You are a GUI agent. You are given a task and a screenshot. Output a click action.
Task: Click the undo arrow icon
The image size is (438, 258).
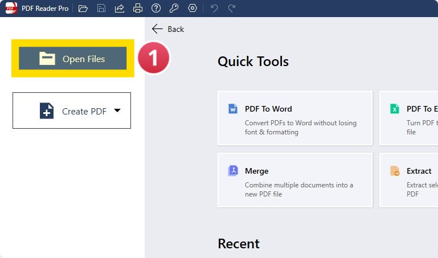pos(214,9)
